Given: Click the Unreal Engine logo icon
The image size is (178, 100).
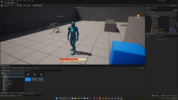Looking at the screenshot, I should pos(2,2).
